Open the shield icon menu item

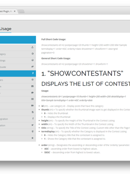[x=32, y=131]
